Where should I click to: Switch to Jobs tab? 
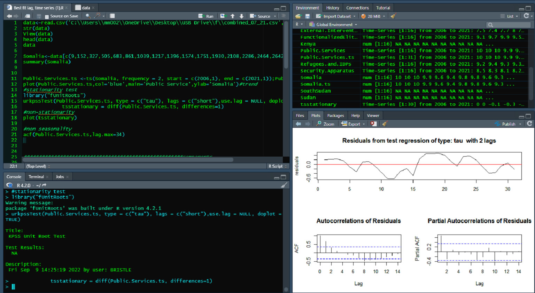pyautogui.click(x=60, y=177)
